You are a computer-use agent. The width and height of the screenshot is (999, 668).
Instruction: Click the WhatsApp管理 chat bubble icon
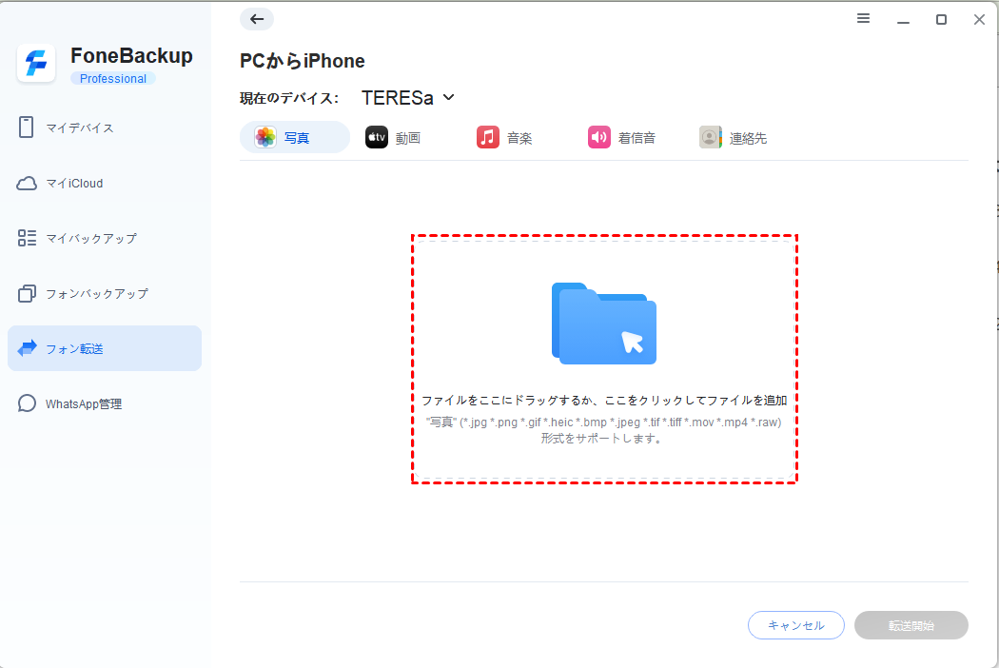[x=27, y=403]
